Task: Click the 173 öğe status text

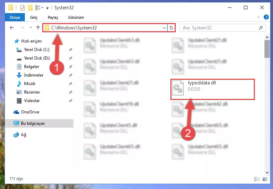Action: [x=16, y=179]
